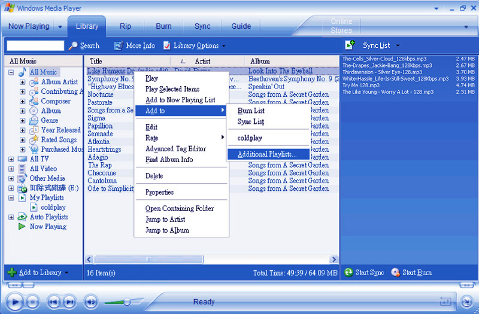This screenshot has height=314, width=479.
Task: Click the My Playlists icon
Action: tap(22, 198)
